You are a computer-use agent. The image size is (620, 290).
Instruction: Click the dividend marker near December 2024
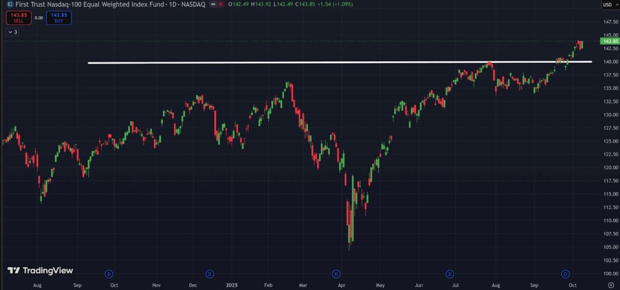(x=209, y=274)
